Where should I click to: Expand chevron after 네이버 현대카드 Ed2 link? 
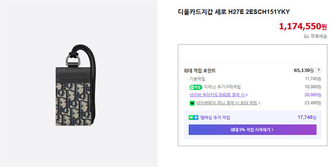(247, 95)
